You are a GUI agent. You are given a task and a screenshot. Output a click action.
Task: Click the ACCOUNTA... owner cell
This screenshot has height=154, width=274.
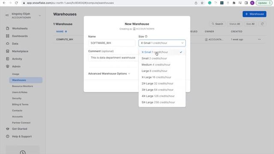click(x=214, y=39)
